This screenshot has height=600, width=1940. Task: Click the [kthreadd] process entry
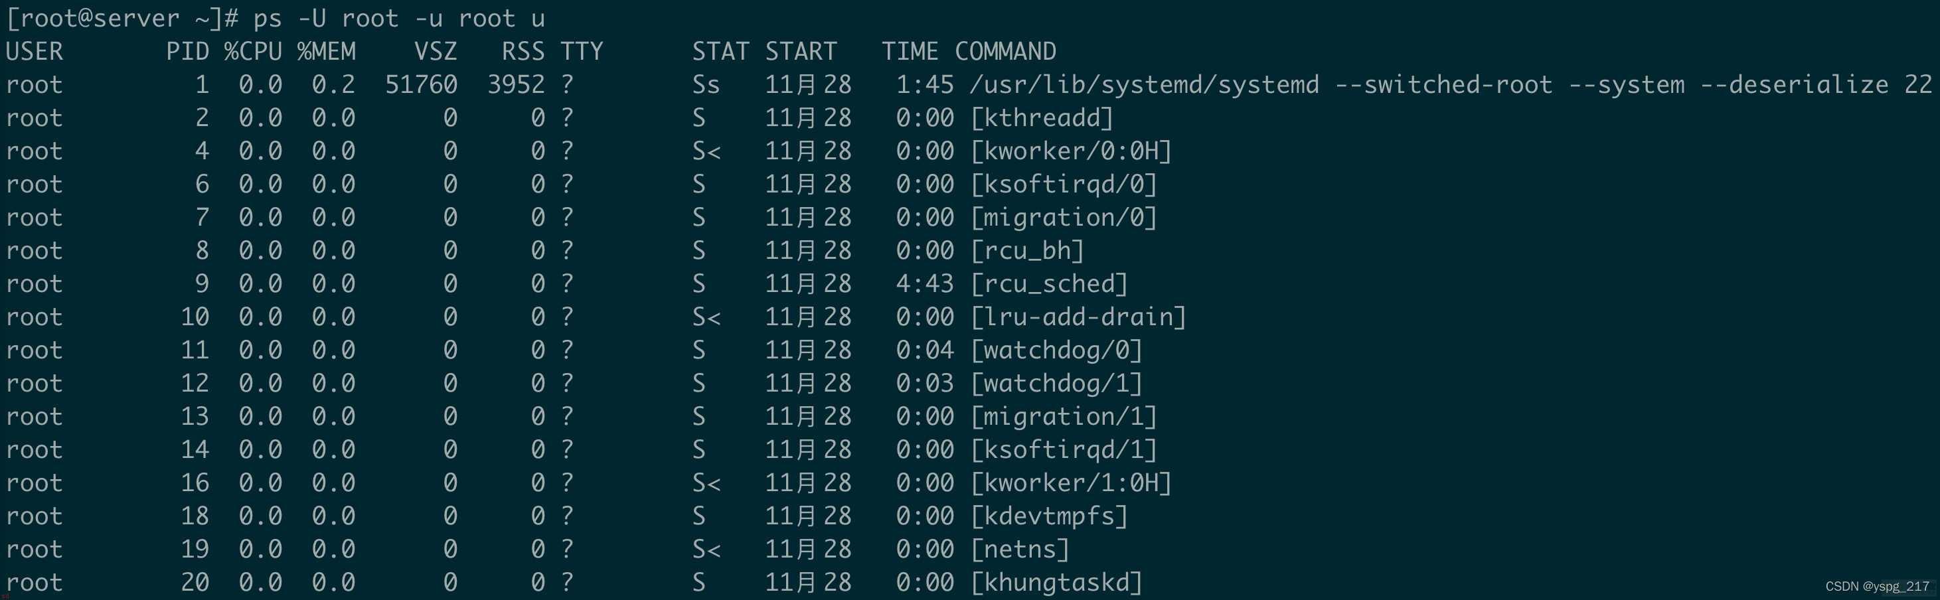point(1042,117)
